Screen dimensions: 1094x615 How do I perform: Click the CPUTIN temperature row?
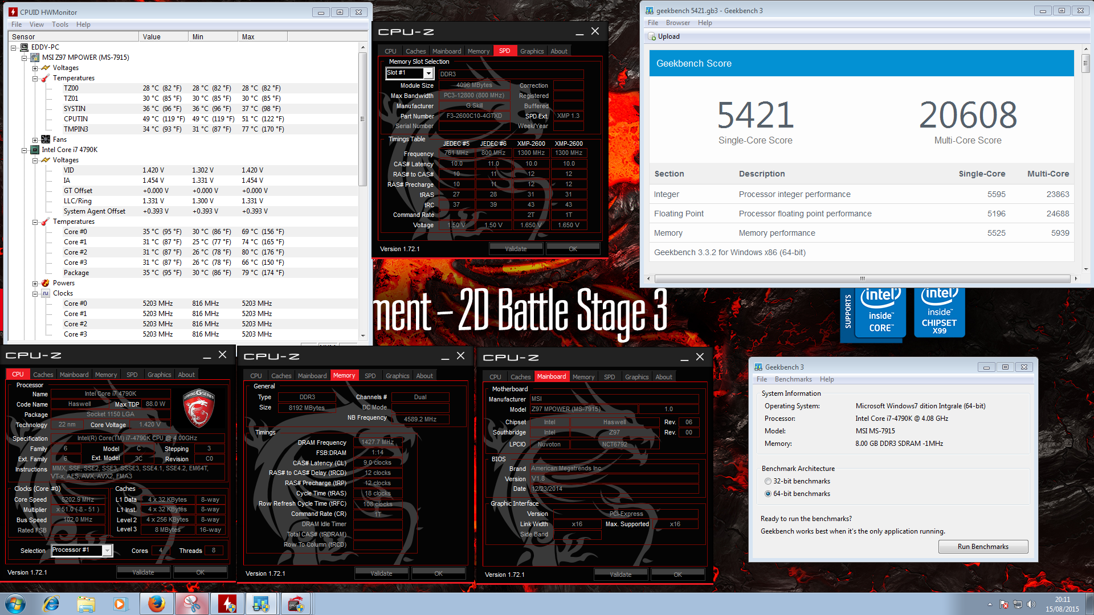[182, 119]
